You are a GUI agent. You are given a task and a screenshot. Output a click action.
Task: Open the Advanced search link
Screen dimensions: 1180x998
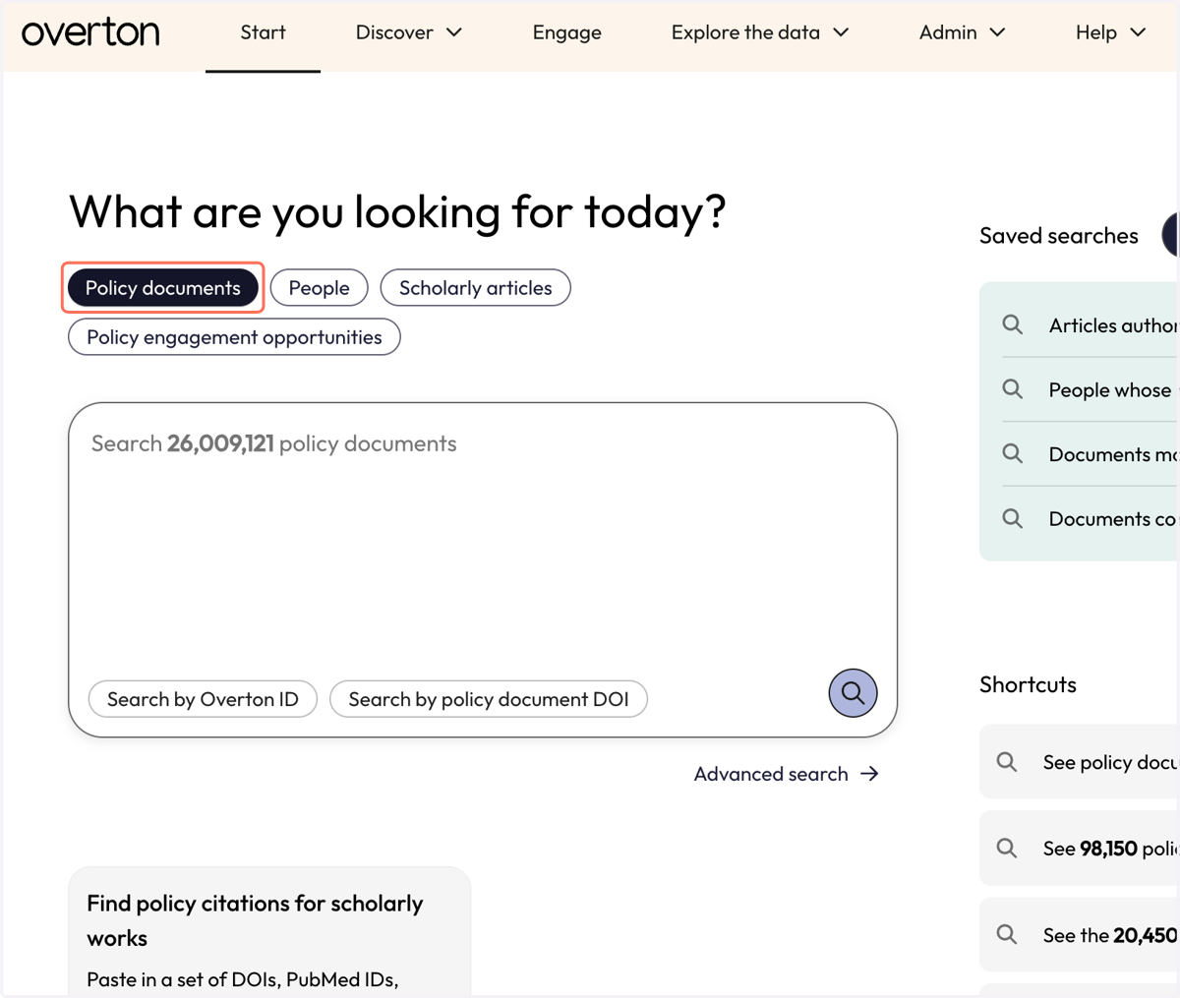tap(786, 774)
